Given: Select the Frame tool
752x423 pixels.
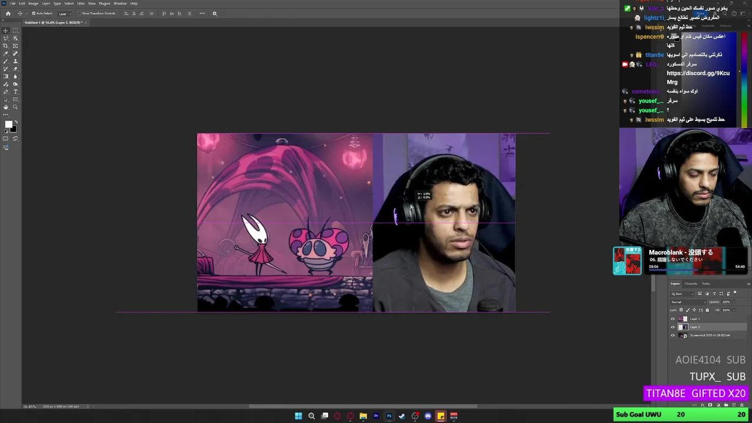Looking at the screenshot, I should pyautogui.click(x=15, y=46).
